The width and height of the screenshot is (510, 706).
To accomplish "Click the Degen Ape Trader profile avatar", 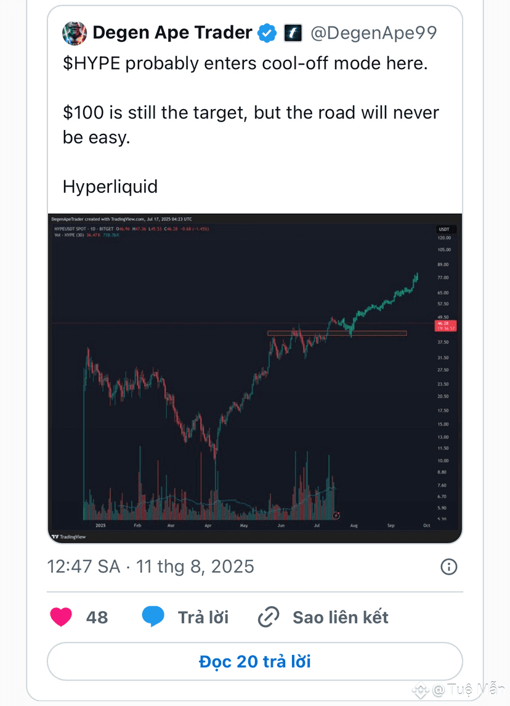I will tap(75, 33).
